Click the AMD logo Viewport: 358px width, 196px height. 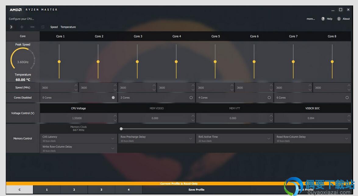(16, 9)
